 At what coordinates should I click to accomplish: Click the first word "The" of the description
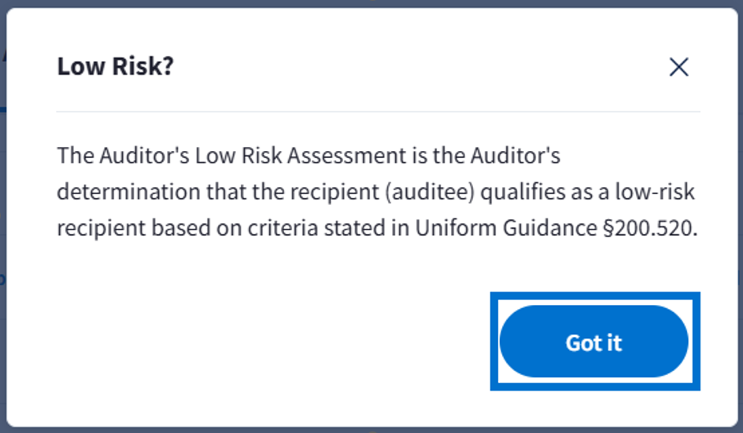pyautogui.click(x=75, y=156)
